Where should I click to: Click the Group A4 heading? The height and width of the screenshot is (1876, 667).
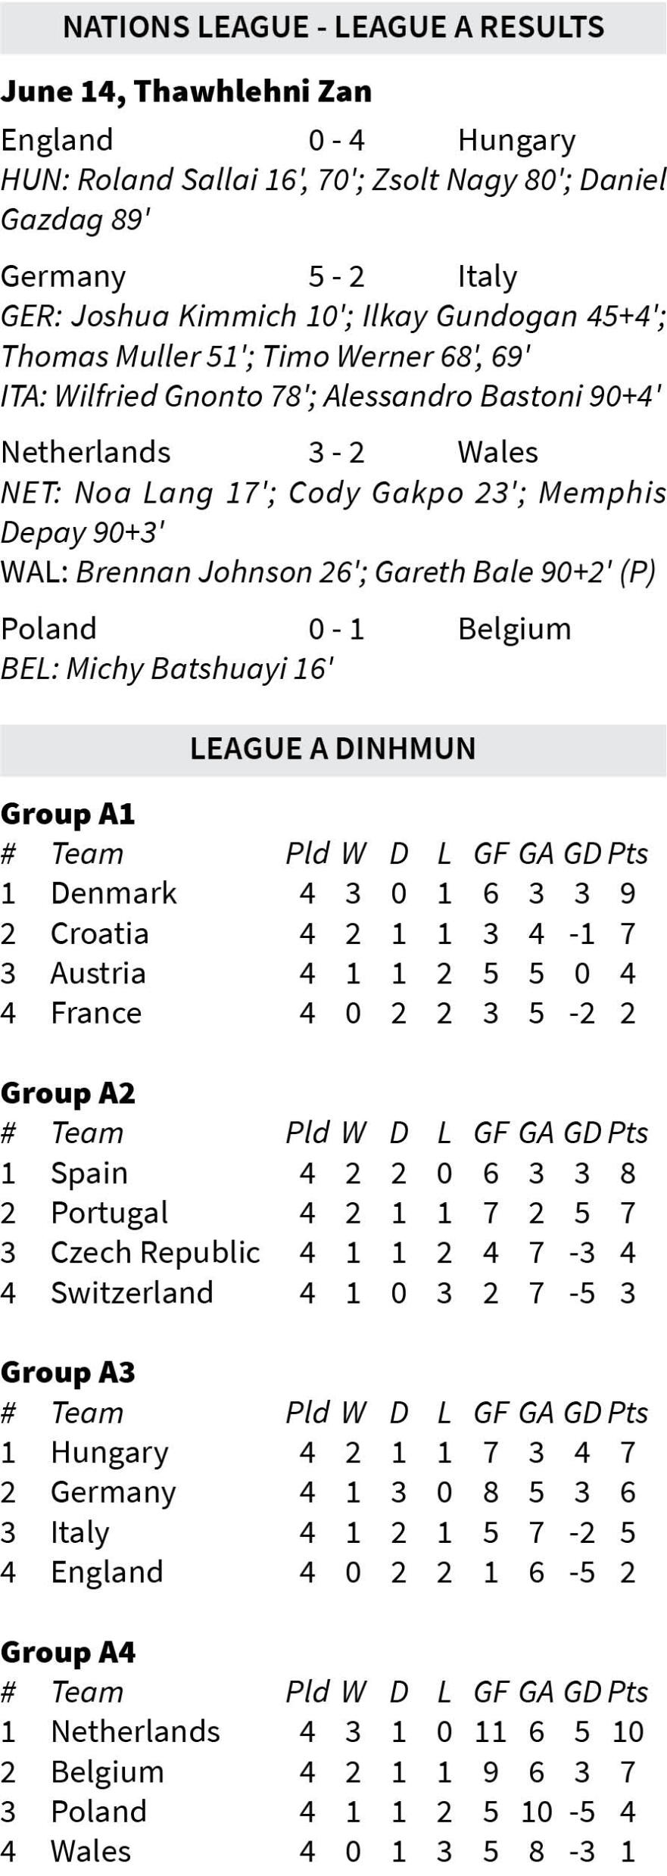point(68,1652)
